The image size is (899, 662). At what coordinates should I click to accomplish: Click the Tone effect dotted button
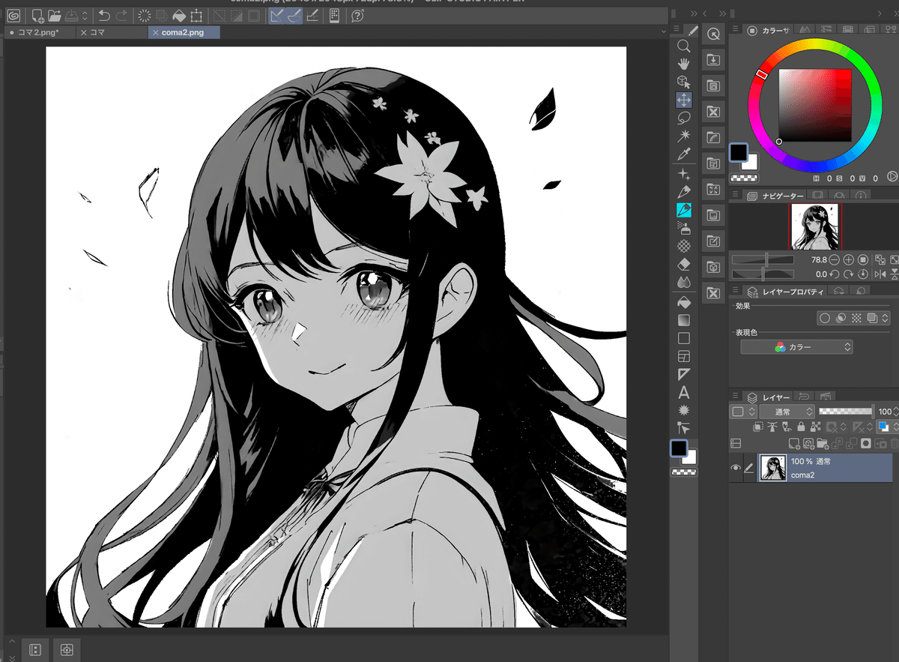point(856,318)
